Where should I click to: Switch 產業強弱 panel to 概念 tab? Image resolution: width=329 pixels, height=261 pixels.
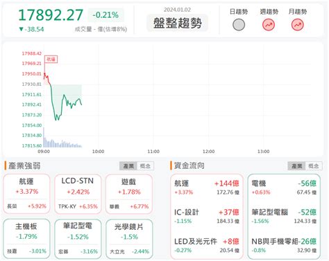click(145, 166)
